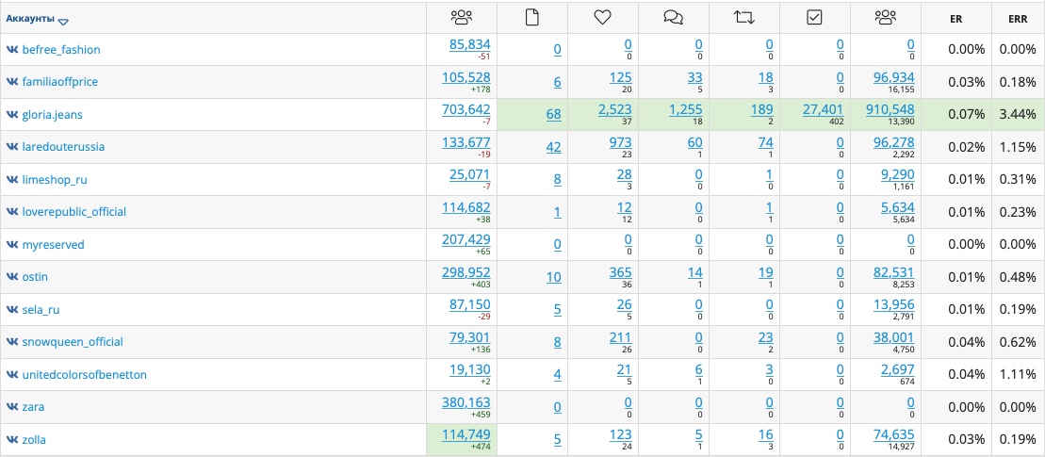Screen dimensions: 1045x457
Task: Click VK icon next to gloria.jeans
Action: (12, 115)
